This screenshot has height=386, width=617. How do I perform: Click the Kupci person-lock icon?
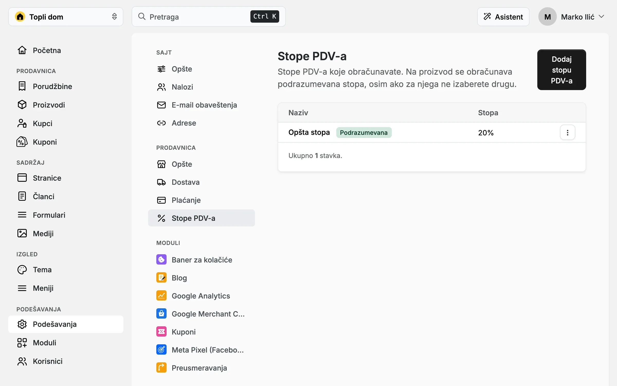pyautogui.click(x=22, y=123)
